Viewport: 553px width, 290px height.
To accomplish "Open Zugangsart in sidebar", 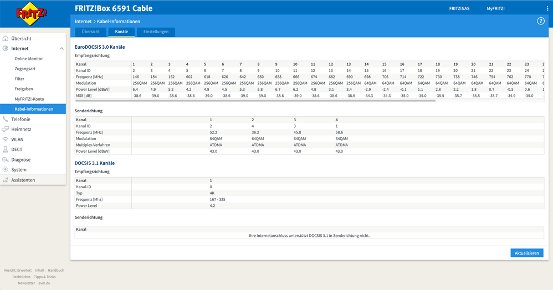I will click(25, 69).
